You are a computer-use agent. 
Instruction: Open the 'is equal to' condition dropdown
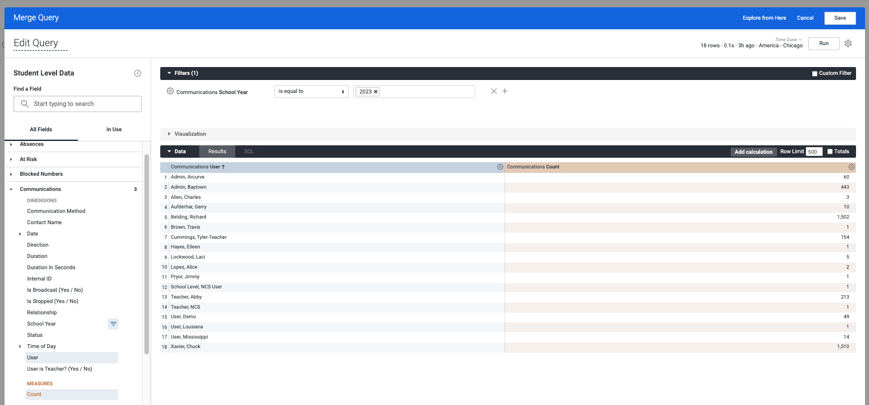pyautogui.click(x=311, y=91)
